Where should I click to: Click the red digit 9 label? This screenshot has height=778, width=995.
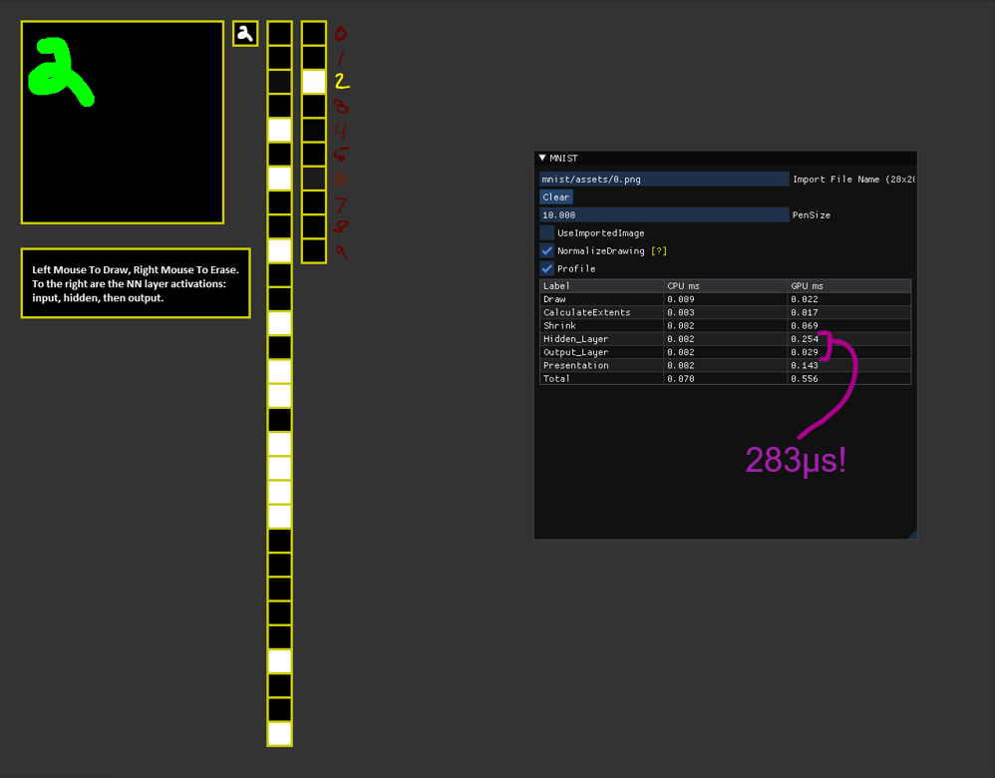(339, 252)
